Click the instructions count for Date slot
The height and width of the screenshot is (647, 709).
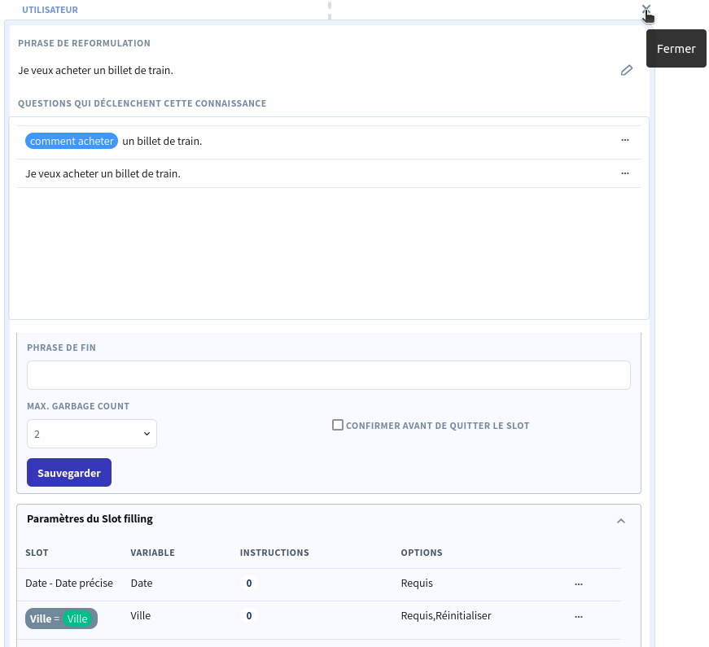pos(248,584)
